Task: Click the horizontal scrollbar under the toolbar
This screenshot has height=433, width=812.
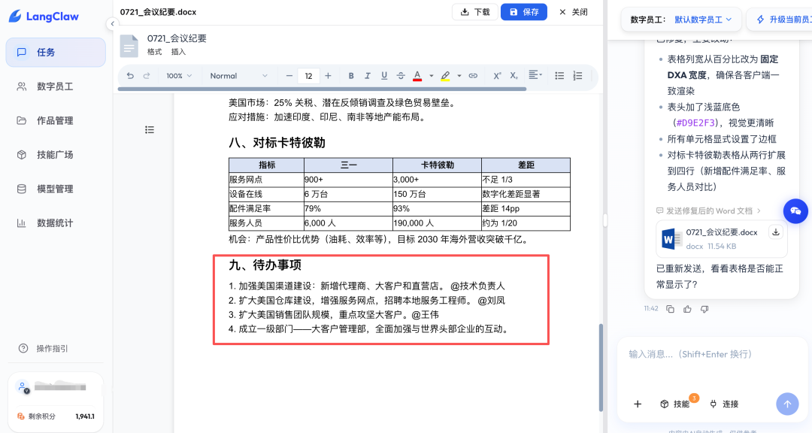Action: click(322, 89)
